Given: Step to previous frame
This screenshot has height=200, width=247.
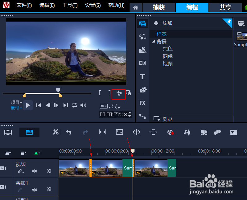Looking at the screenshot, I should 48,105.
